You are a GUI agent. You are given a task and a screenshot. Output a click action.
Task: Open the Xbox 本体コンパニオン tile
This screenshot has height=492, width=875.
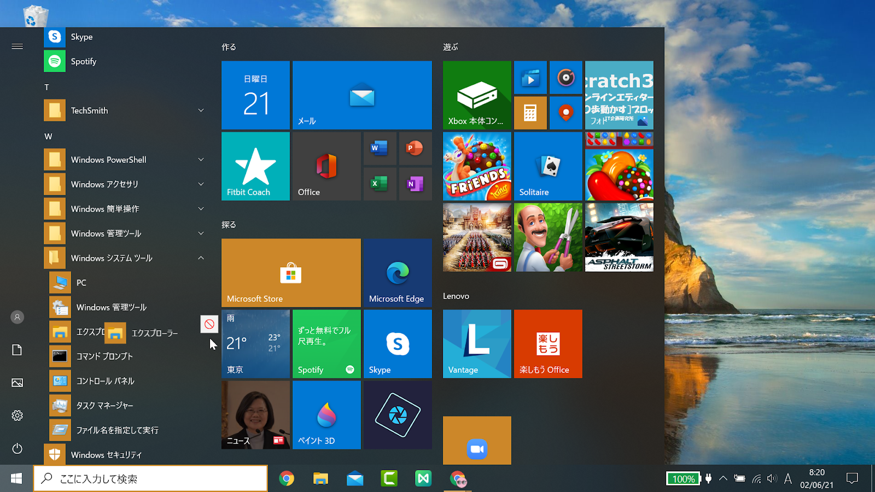click(x=477, y=95)
